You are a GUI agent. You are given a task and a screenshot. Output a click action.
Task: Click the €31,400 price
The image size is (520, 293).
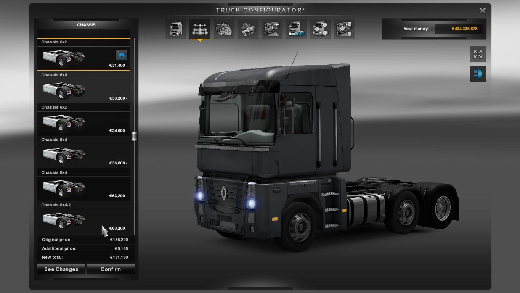tap(118, 66)
